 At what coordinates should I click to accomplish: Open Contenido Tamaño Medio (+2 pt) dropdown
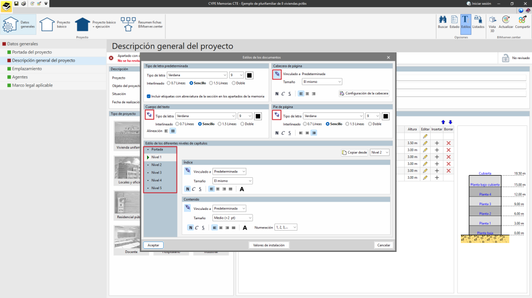click(232, 218)
